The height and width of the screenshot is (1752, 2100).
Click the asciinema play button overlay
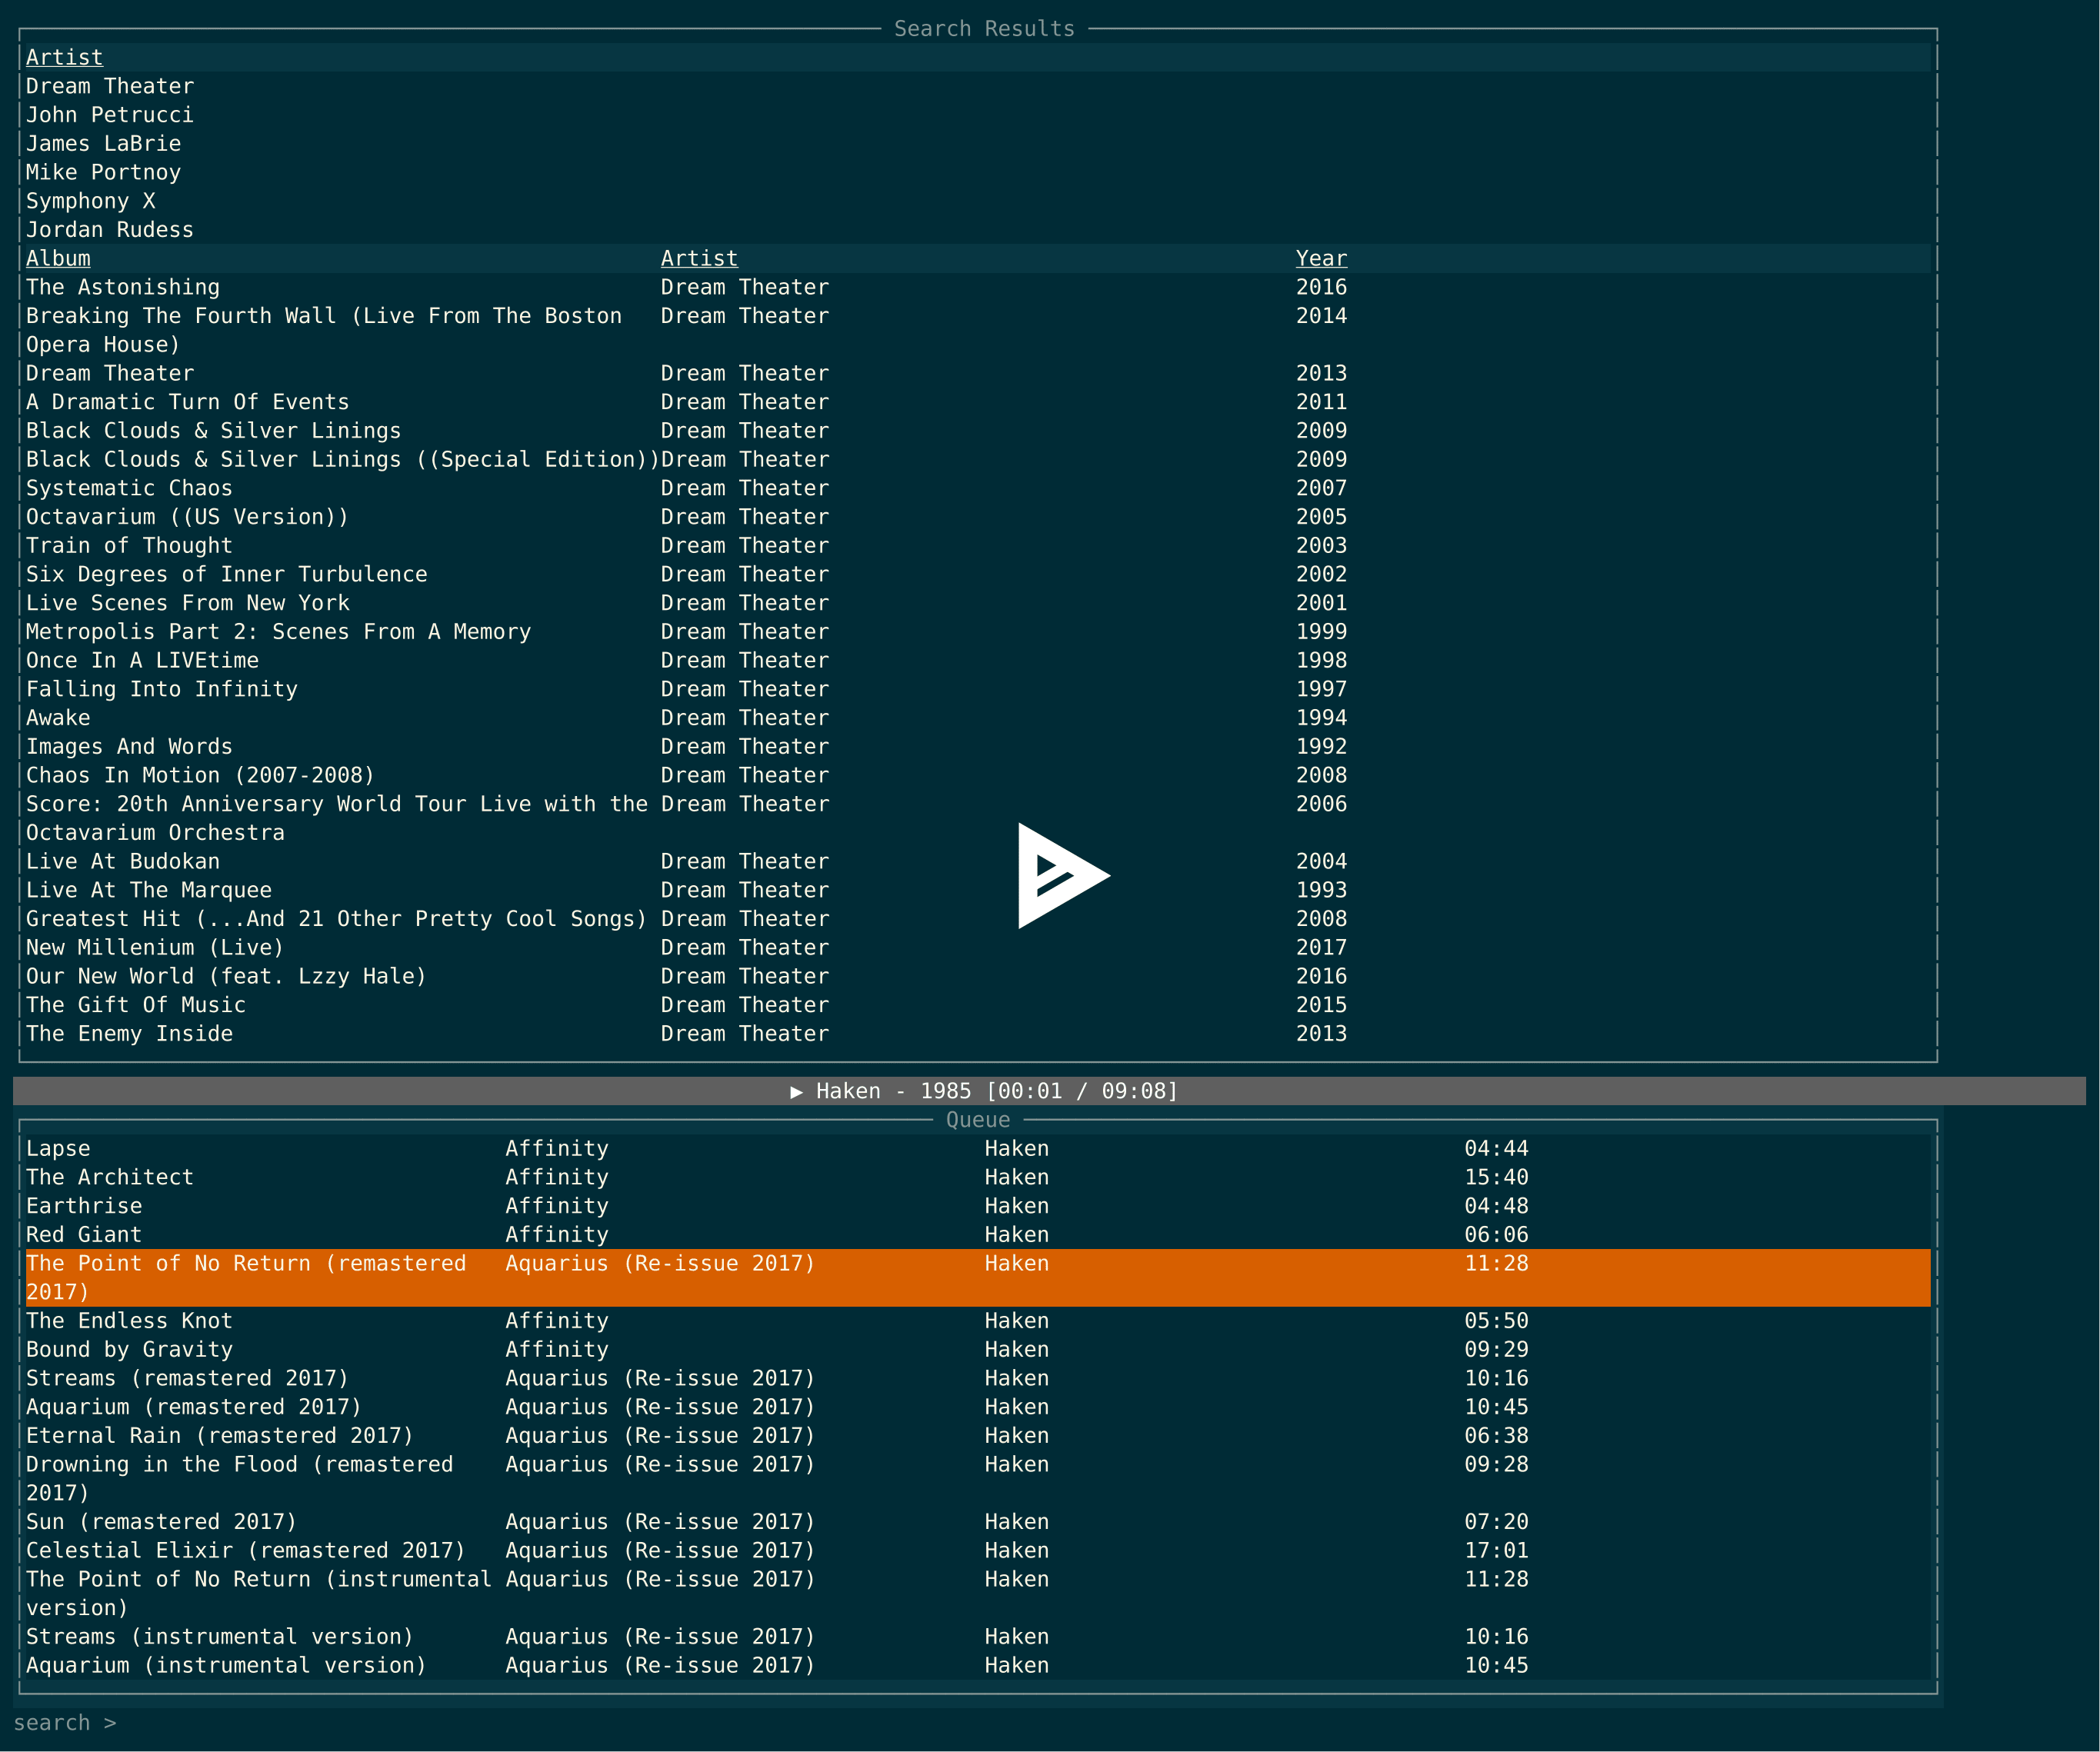coord(1063,876)
